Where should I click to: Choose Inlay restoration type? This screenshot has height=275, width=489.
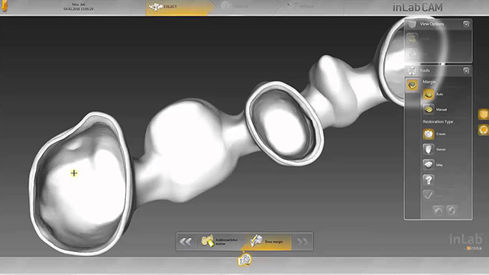[429, 165]
